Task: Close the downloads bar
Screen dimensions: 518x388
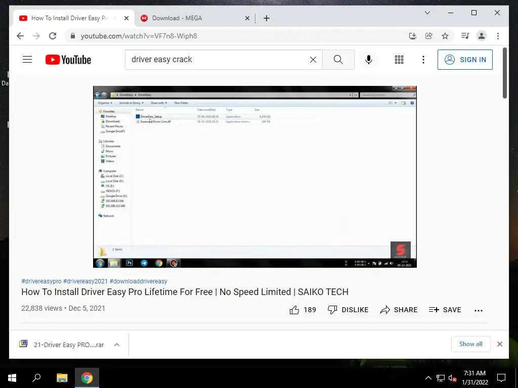Action: tap(499, 344)
